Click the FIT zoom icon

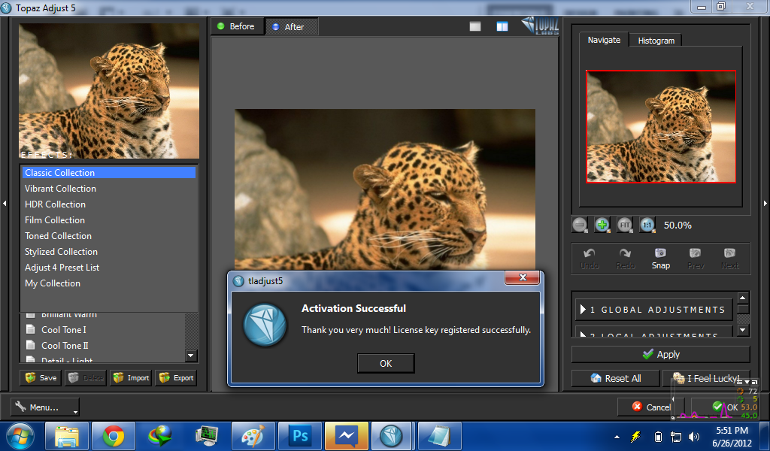625,225
